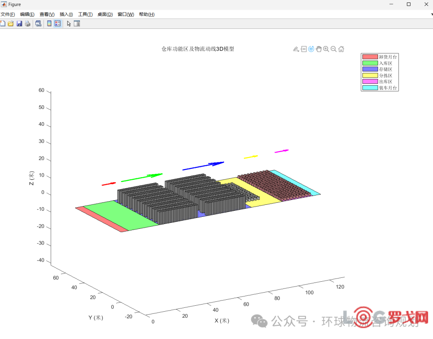Click the New Figure toolbar icon
The width and height of the screenshot is (433, 339).
(x=3, y=24)
